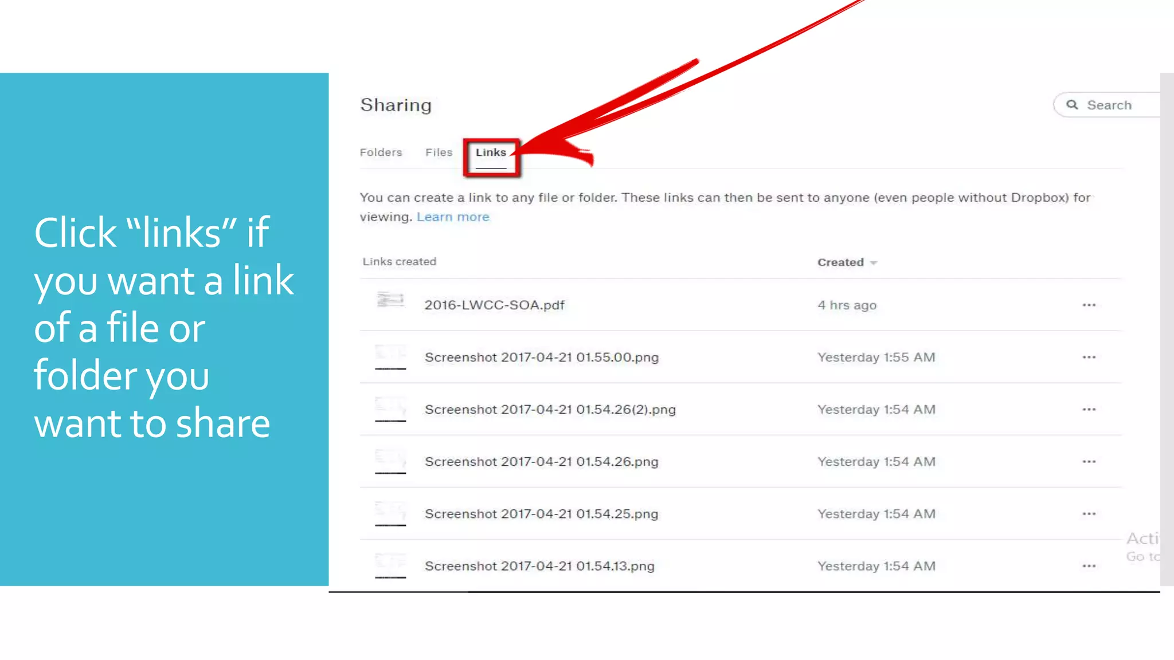
Task: Click the Learn more link
Action: [453, 217]
